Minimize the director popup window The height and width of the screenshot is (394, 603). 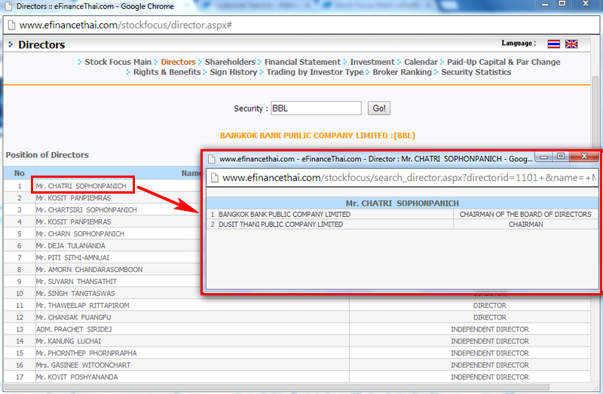[x=543, y=157]
